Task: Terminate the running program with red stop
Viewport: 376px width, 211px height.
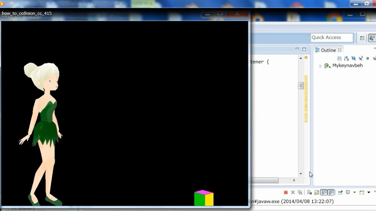Action: click(x=286, y=193)
